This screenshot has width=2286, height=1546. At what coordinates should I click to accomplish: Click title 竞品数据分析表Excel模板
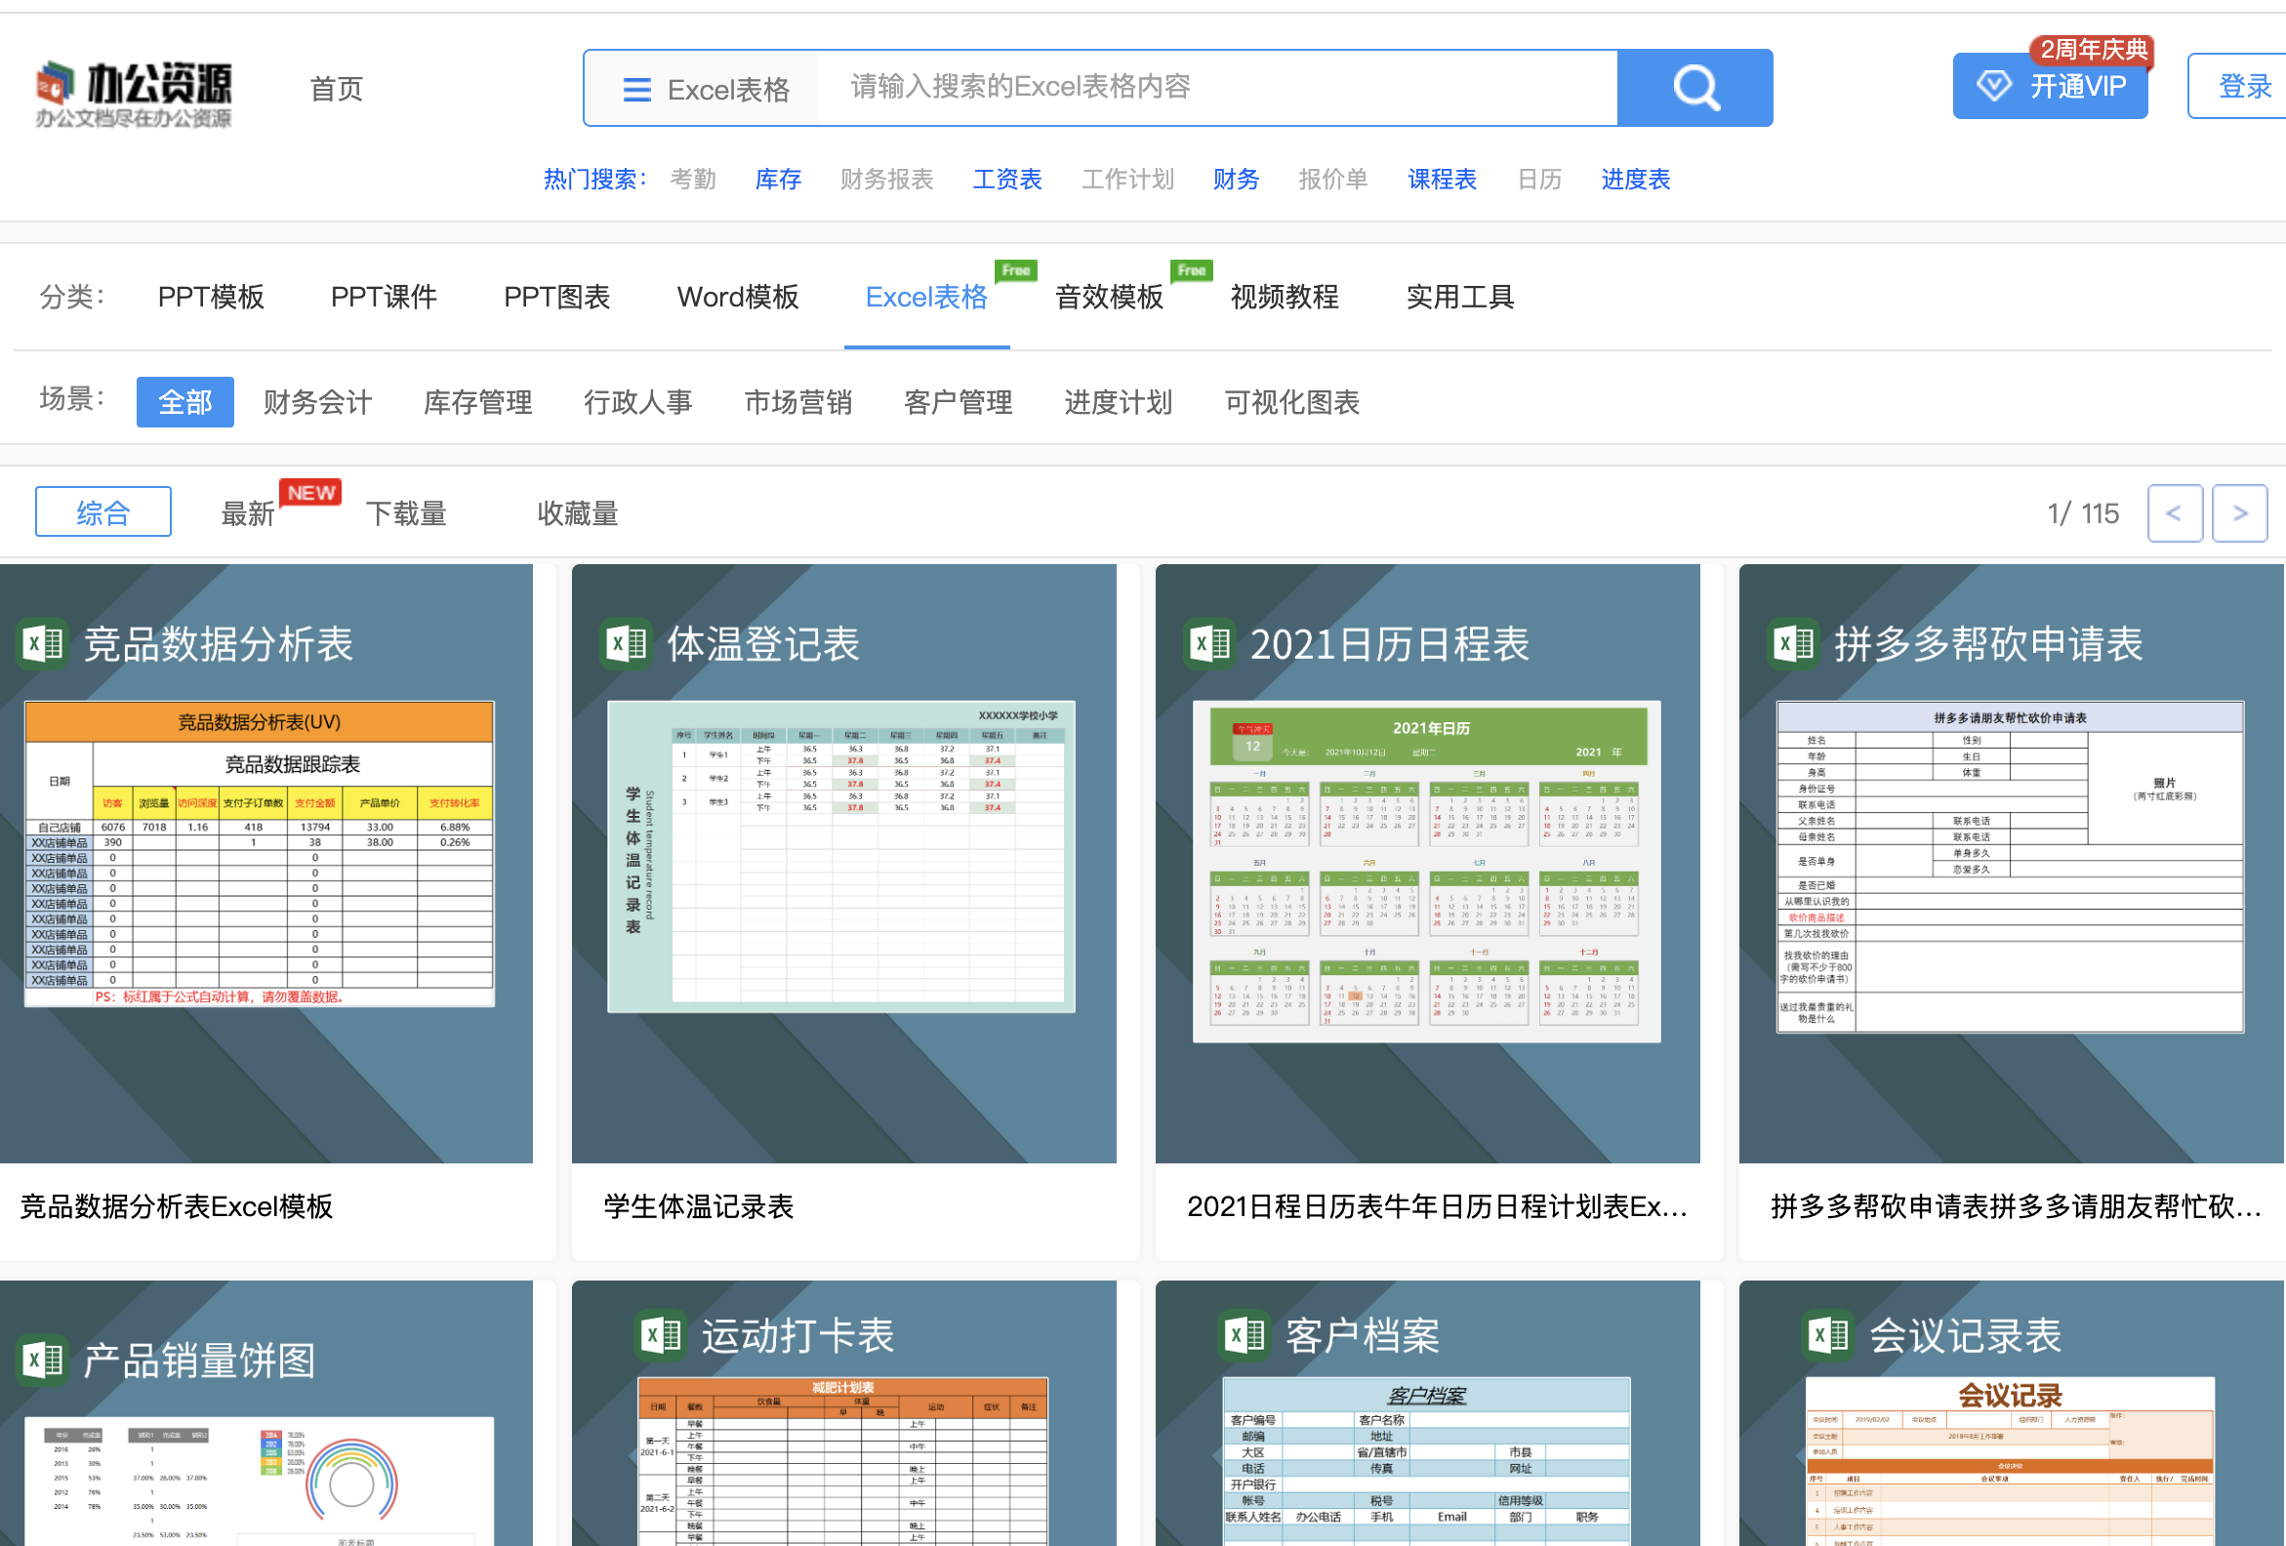click(177, 1206)
